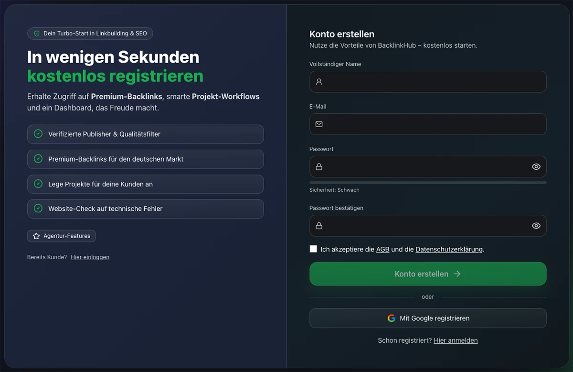This screenshot has width=573, height=372.
Task: Show password in the Passwort field
Action: pos(536,167)
